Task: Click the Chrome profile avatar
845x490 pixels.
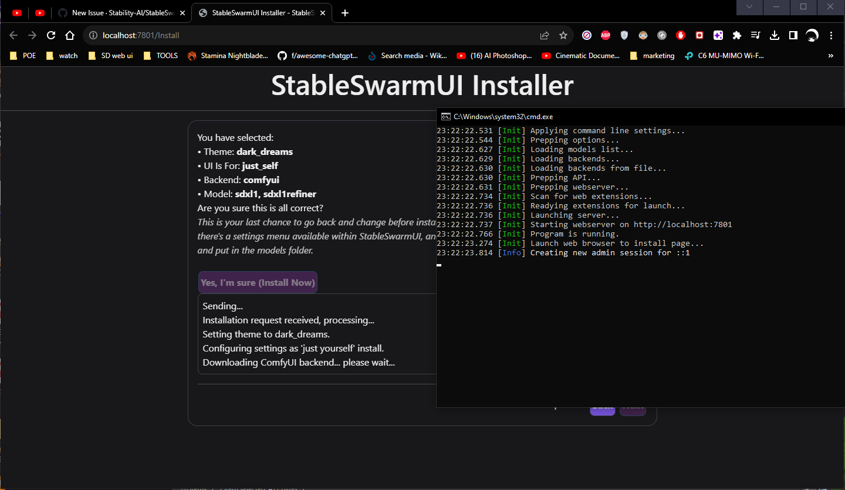Action: (x=812, y=35)
